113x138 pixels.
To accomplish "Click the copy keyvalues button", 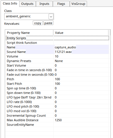I will [x=38, y=23].
